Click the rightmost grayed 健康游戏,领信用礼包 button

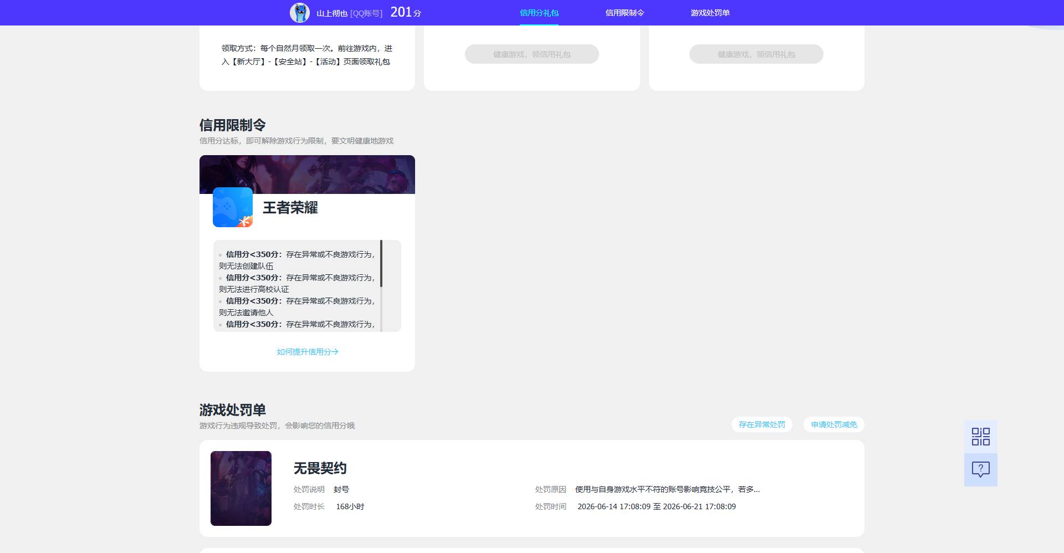pos(756,54)
